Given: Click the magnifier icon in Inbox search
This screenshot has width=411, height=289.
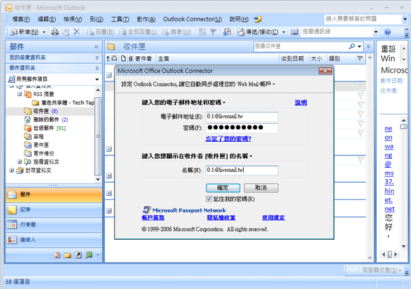Looking at the screenshot, I should coord(352,47).
